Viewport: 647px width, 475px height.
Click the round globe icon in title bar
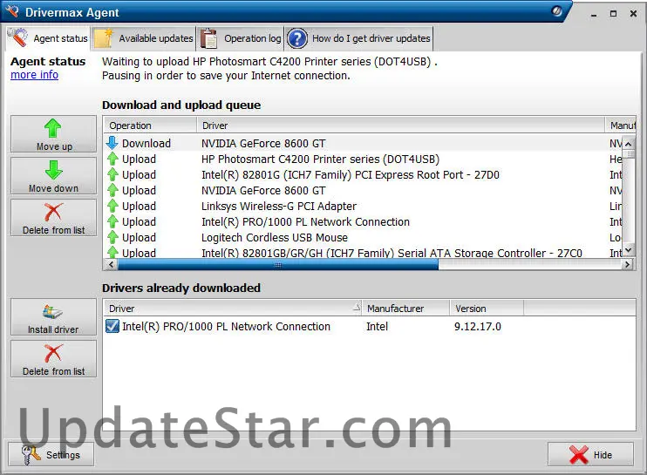tap(556, 11)
